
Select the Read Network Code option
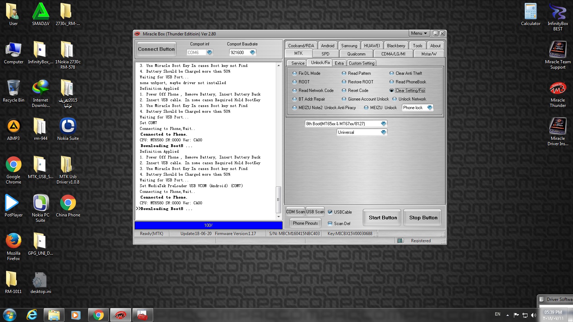[x=313, y=91]
